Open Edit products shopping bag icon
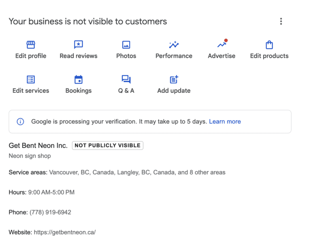This screenshot has height=238, width=311. (269, 45)
